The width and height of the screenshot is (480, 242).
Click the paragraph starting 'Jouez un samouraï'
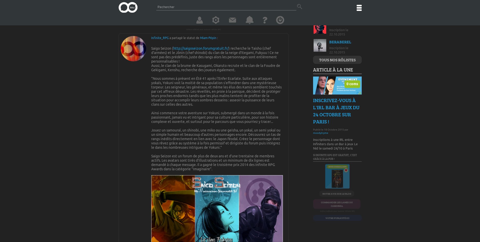click(x=216, y=139)
